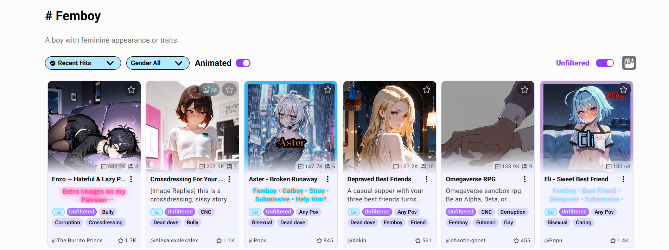The height and width of the screenshot is (250, 669).
Task: Open the 18+ image filter icon
Action: (x=629, y=63)
